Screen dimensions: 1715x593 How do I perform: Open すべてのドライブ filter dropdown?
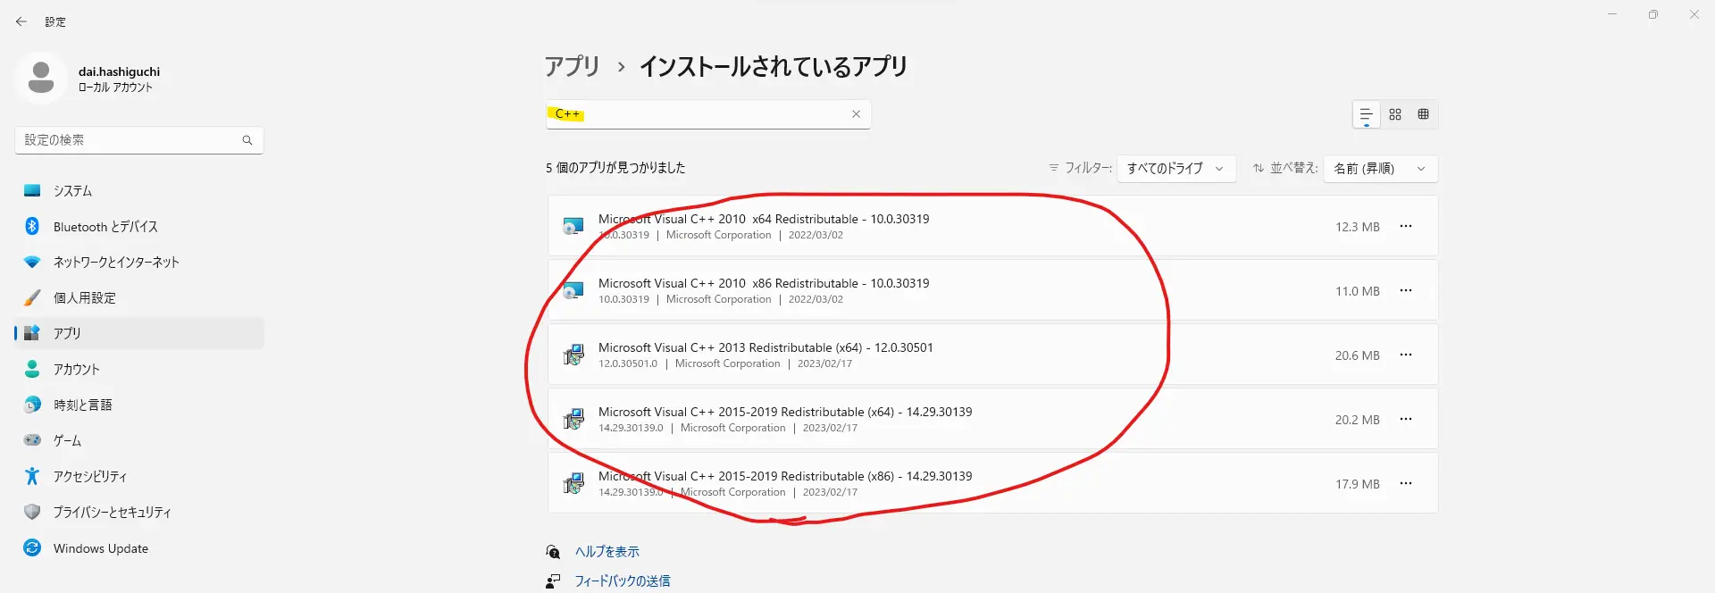tap(1176, 168)
